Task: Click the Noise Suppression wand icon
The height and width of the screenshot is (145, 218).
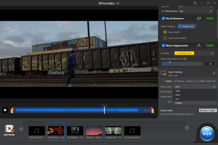Action: point(199,46)
